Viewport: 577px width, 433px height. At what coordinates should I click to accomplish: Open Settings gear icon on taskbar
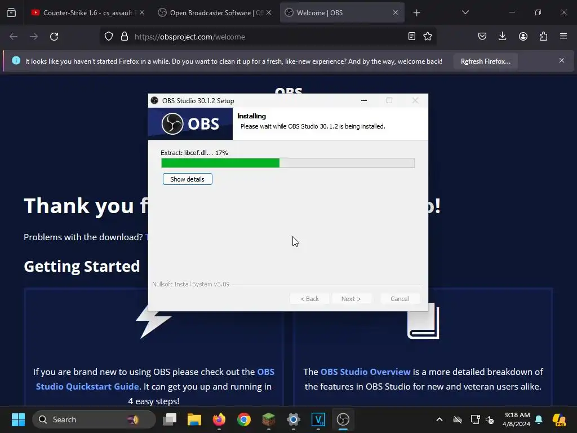point(293,419)
